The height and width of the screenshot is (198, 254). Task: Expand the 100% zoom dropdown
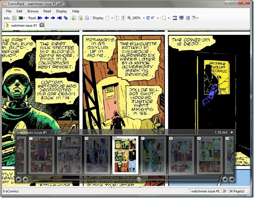point(144,18)
